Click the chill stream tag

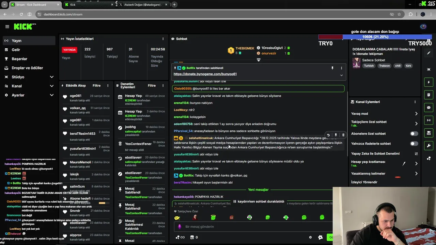398,66
